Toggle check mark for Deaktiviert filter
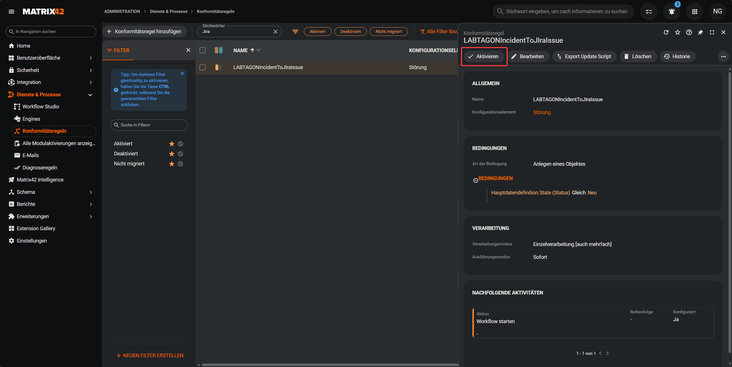Screen dimensions: 732x367 click(x=180, y=154)
